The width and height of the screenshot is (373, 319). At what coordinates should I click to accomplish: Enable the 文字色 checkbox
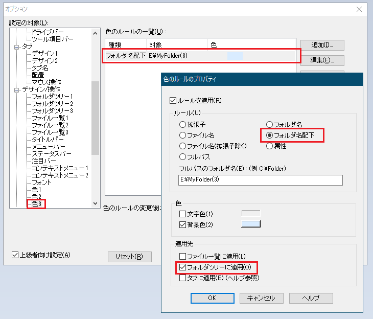[182, 214]
